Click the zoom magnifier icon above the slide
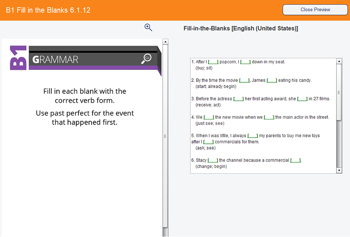The width and height of the screenshot is (350, 237). click(x=148, y=27)
